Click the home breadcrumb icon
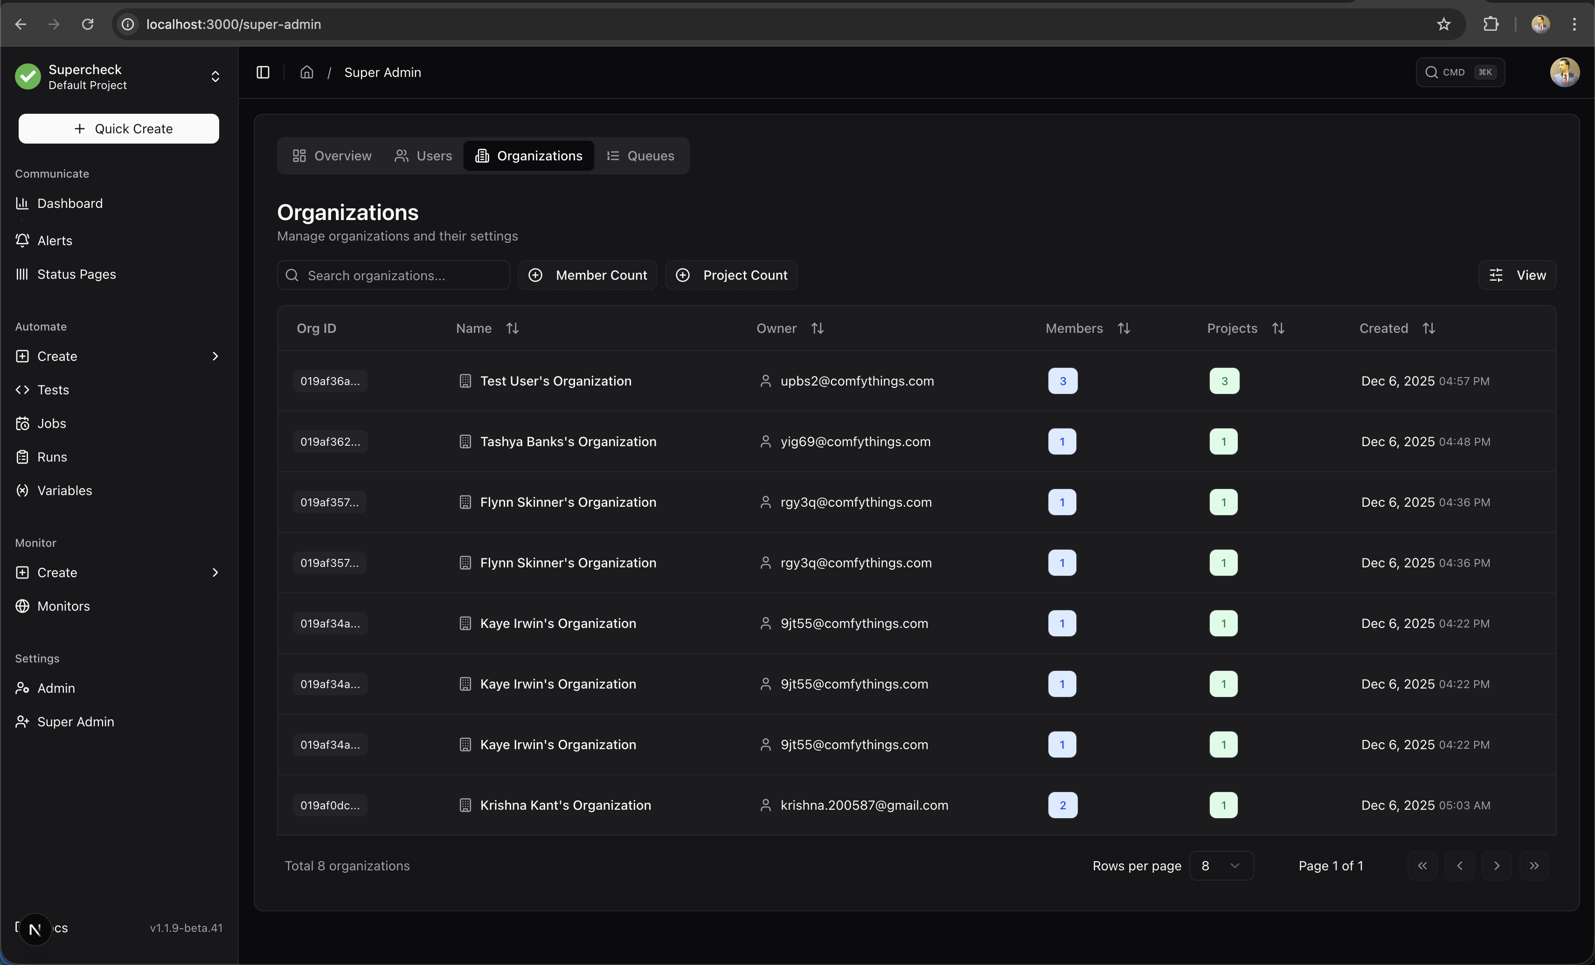 [x=307, y=72]
